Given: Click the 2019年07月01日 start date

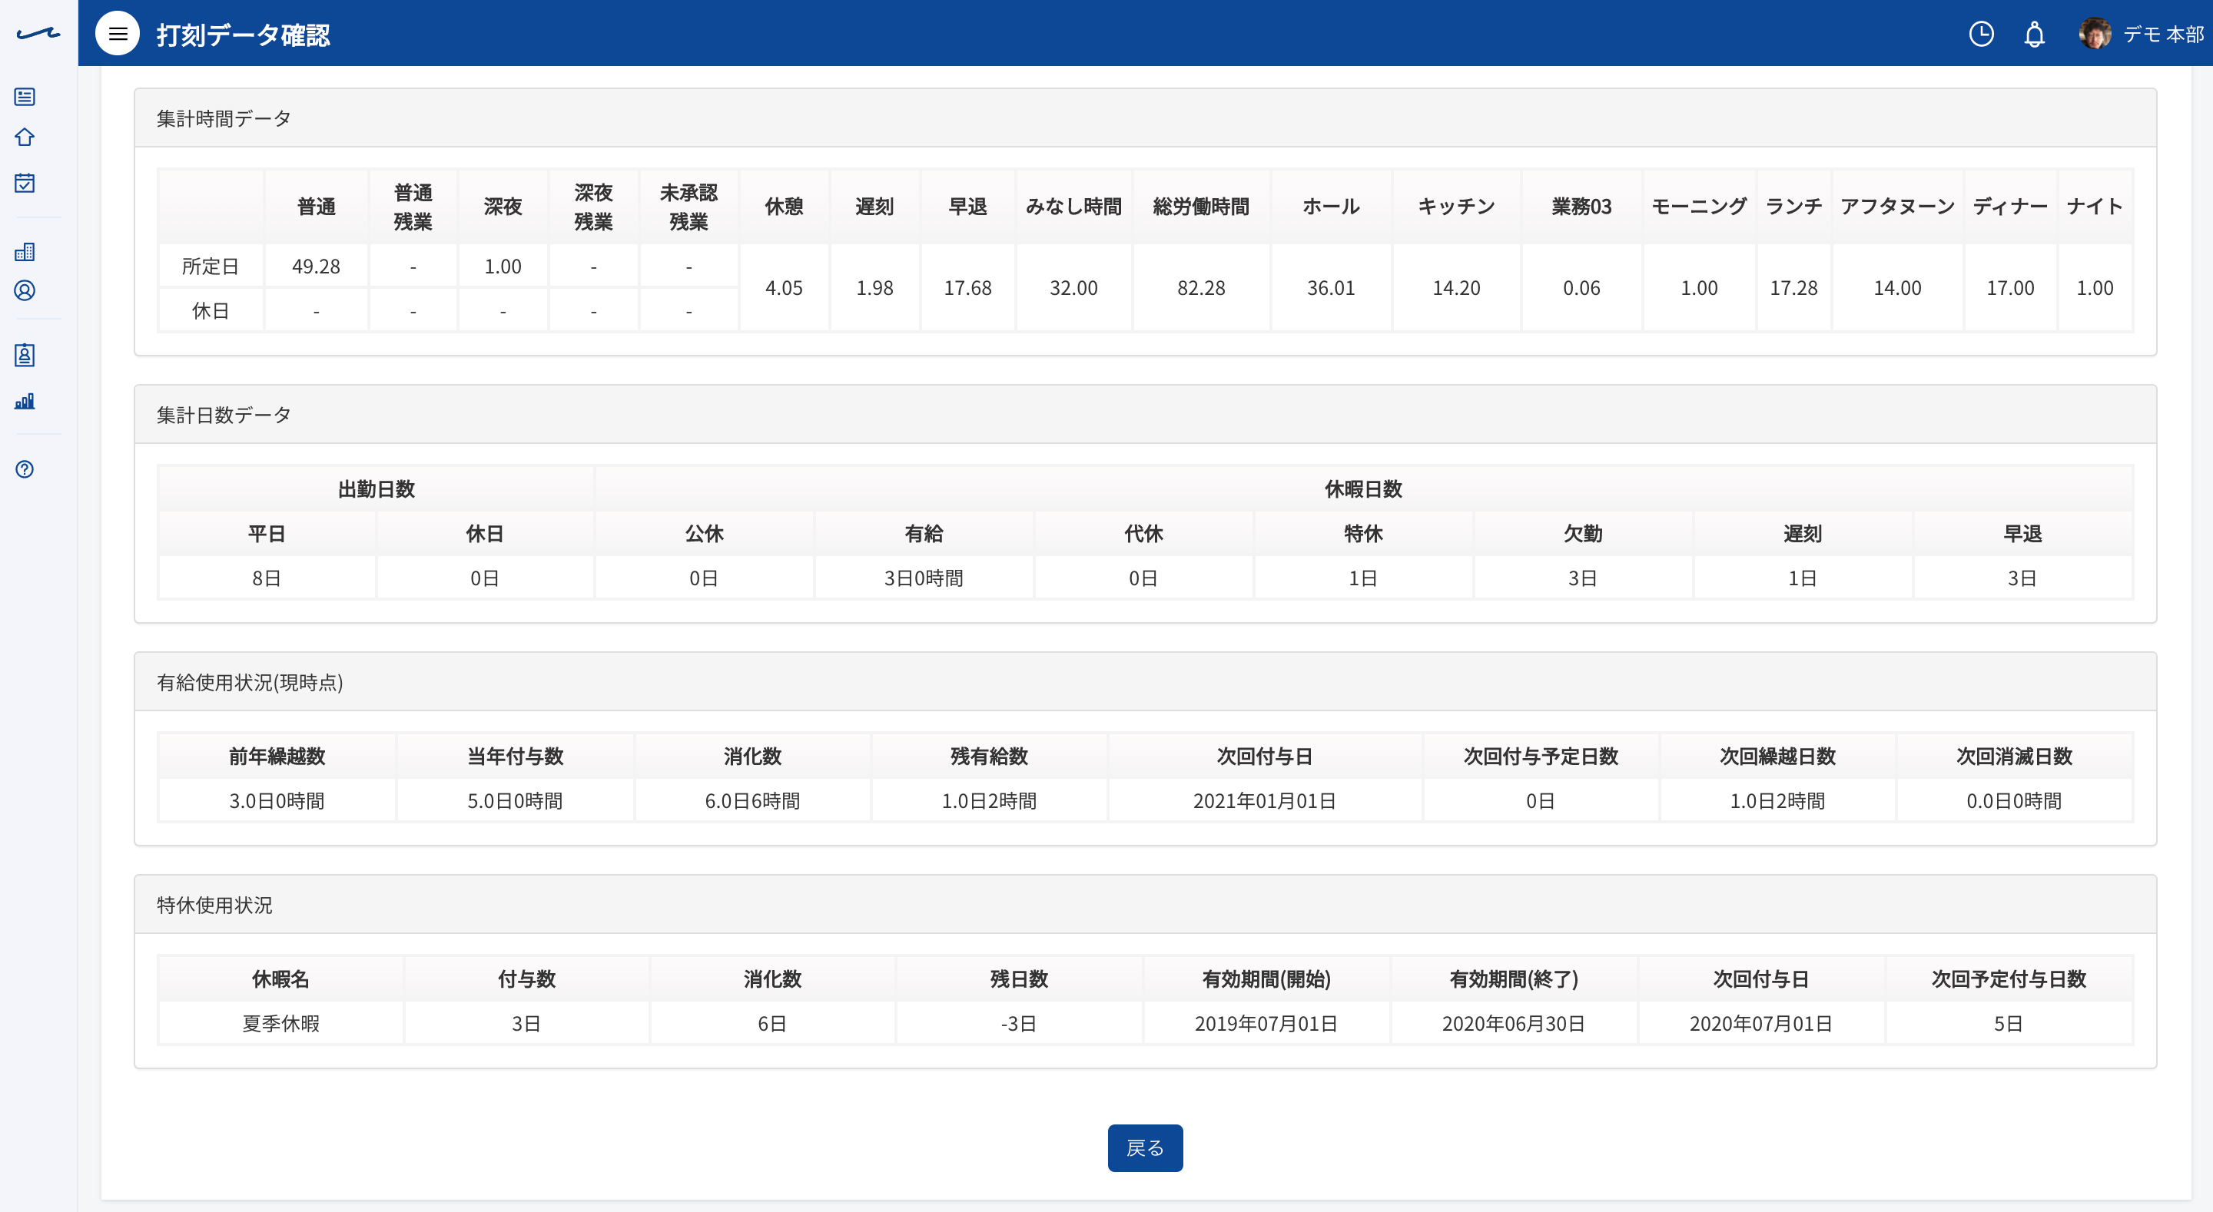Looking at the screenshot, I should [1266, 1023].
